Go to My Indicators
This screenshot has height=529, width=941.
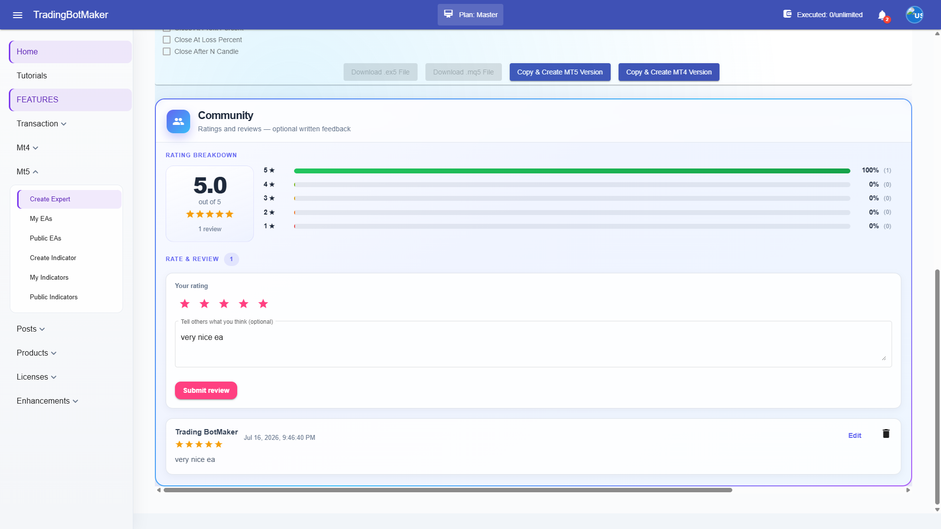[x=49, y=277]
